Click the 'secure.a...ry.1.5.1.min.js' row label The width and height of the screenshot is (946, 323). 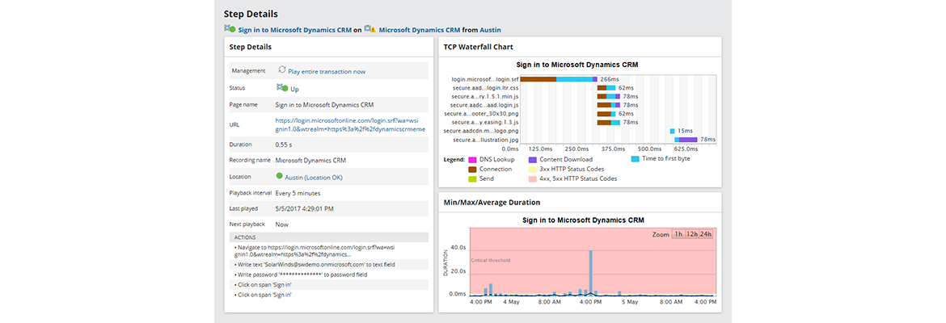485,96
